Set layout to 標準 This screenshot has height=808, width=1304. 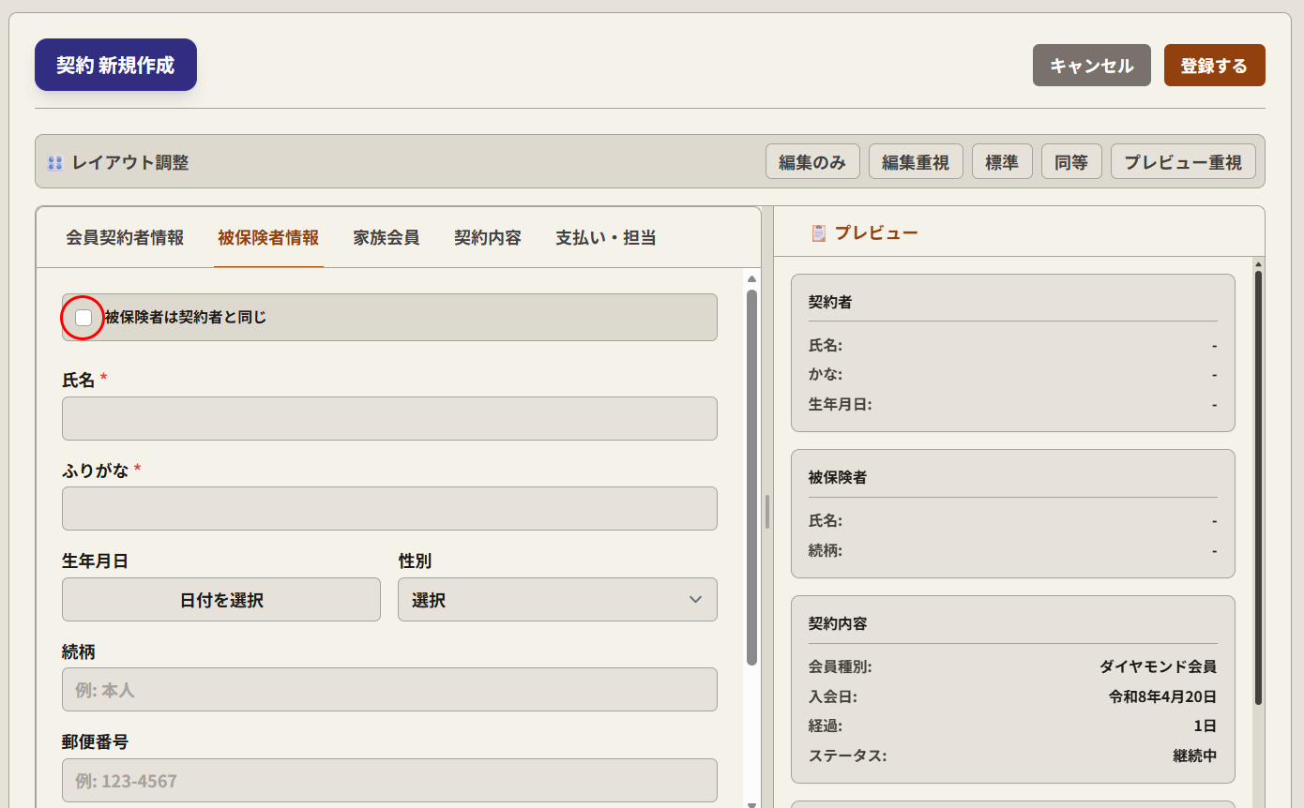tap(1002, 162)
